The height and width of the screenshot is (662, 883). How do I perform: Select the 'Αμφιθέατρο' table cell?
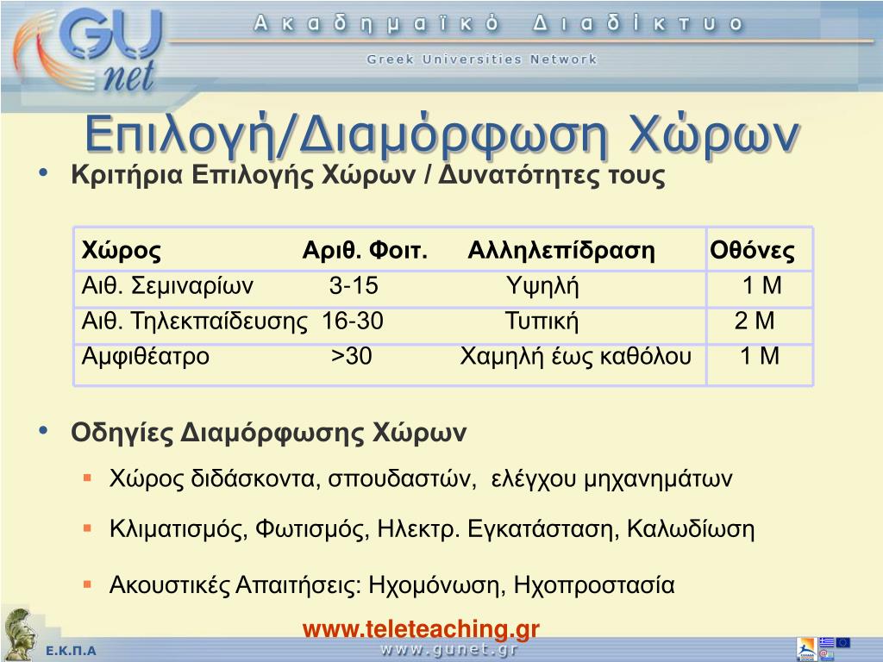point(145,357)
